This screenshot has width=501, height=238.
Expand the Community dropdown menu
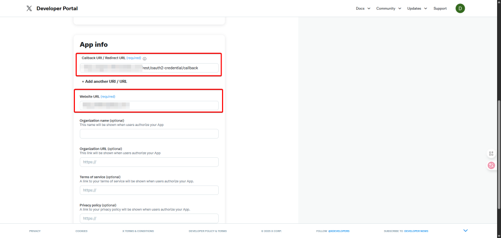point(388,8)
